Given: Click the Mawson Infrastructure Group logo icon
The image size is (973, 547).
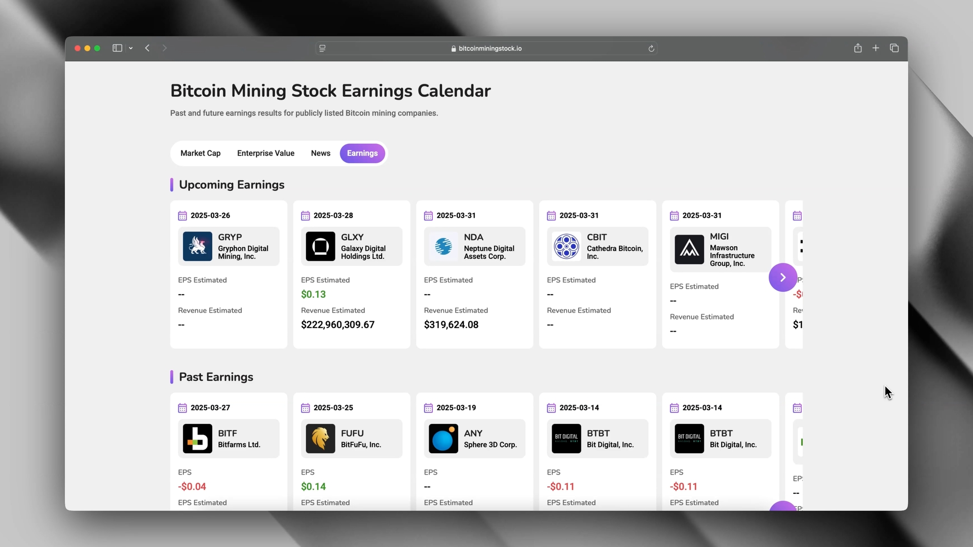Looking at the screenshot, I should tap(689, 249).
